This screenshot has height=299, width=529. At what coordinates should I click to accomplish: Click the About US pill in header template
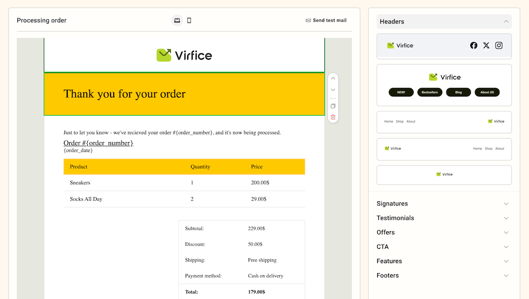click(487, 92)
